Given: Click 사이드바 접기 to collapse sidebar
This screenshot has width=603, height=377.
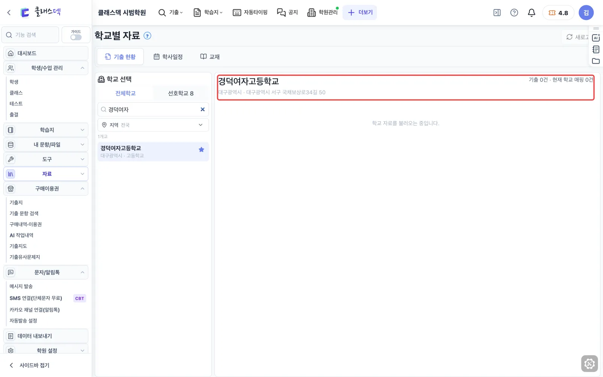Looking at the screenshot, I should click(29, 365).
